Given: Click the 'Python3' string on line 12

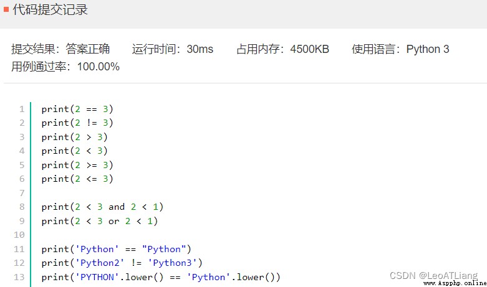Looking at the screenshot, I should (x=172, y=263).
